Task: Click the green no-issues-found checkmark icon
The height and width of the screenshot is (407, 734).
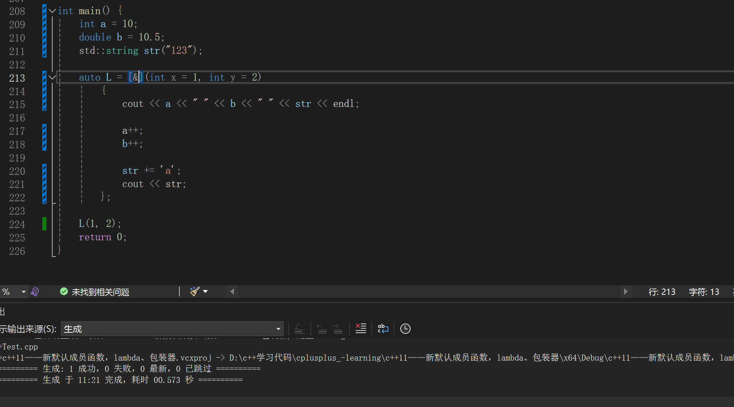Action: tap(64, 292)
